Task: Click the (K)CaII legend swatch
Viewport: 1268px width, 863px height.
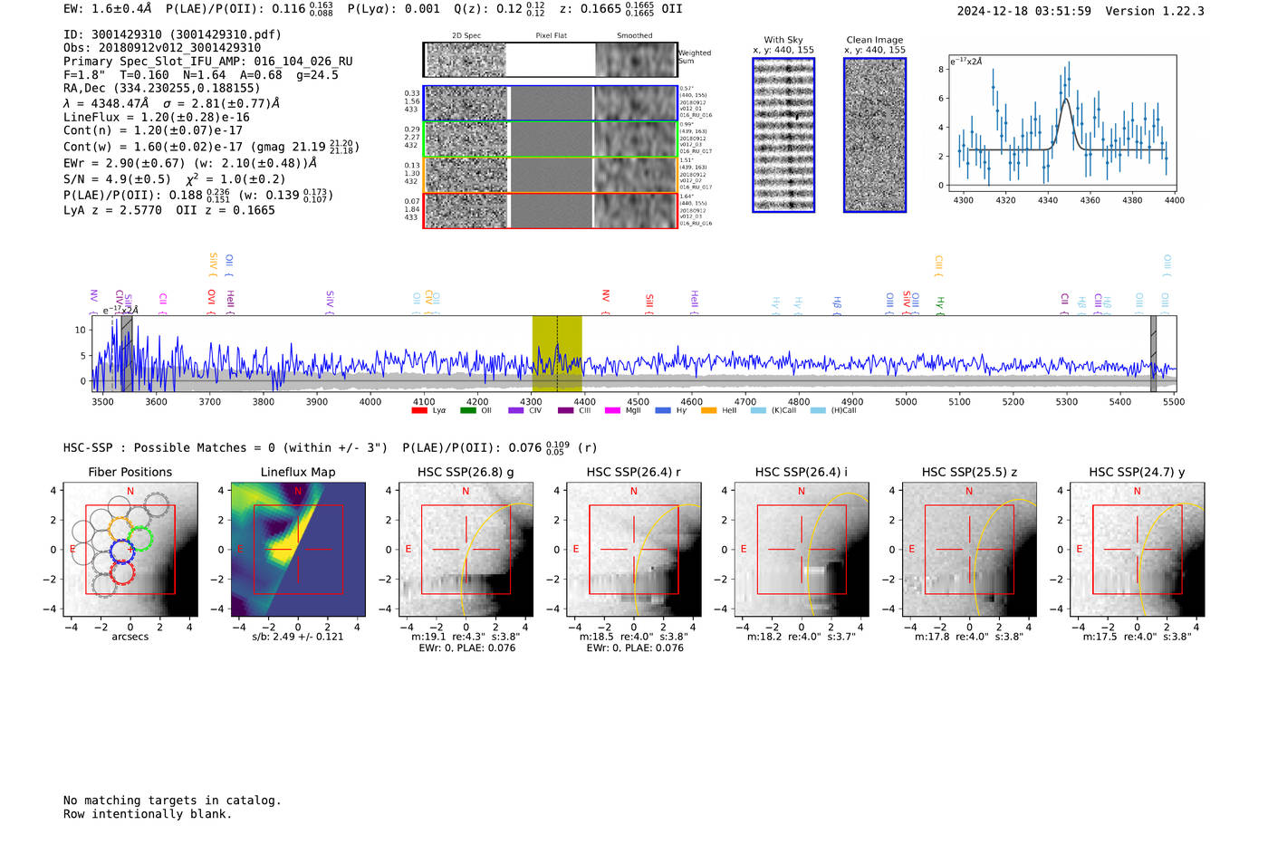Action: tap(758, 410)
